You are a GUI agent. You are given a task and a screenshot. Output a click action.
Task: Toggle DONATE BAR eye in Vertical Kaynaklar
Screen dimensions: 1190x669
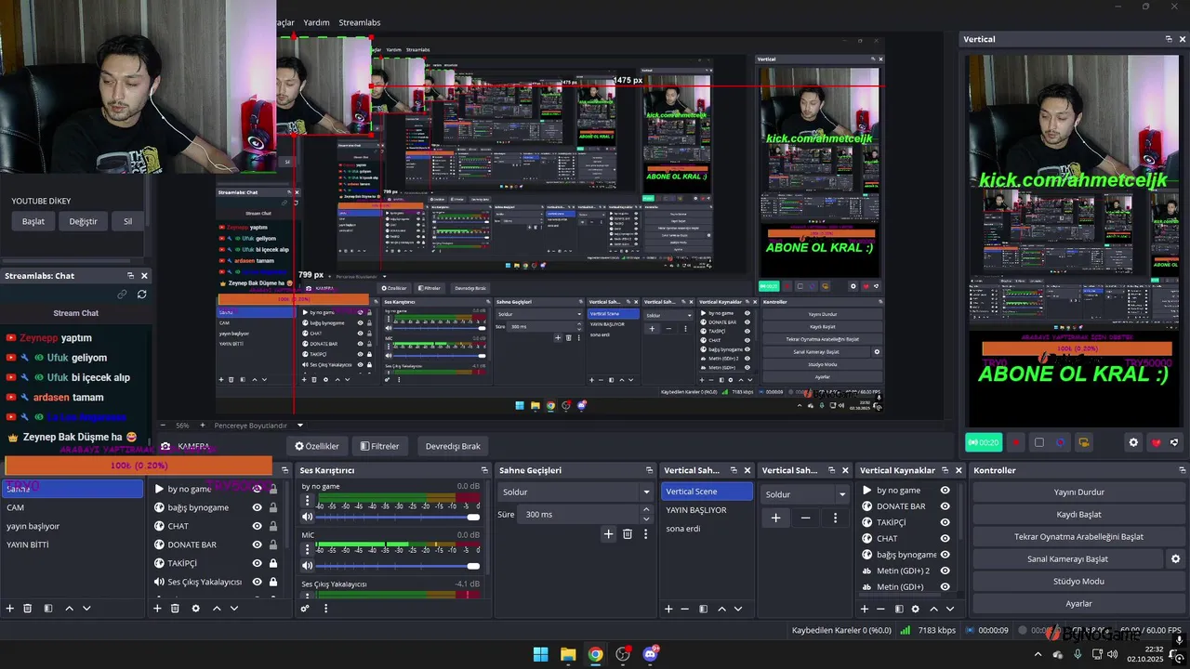click(945, 506)
